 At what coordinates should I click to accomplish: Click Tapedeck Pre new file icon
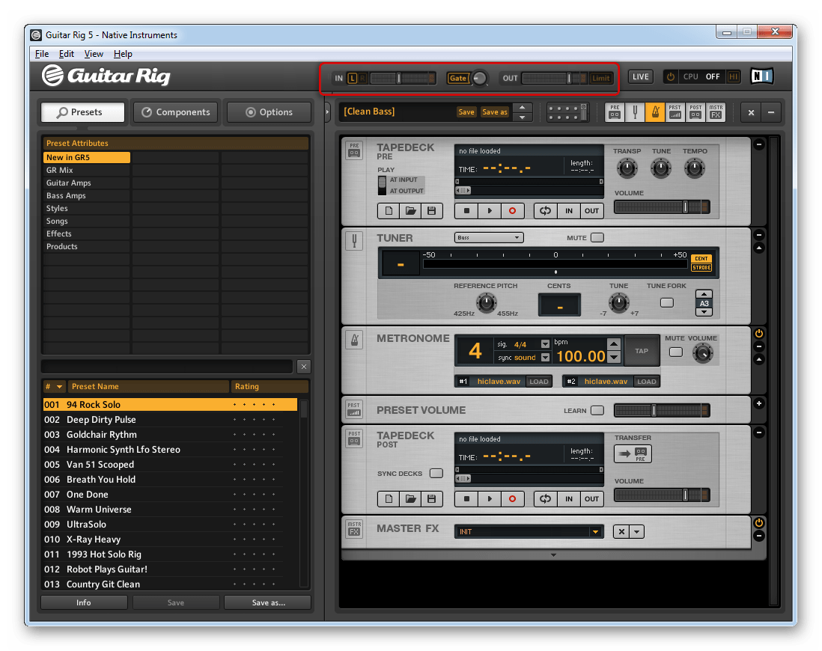point(389,211)
